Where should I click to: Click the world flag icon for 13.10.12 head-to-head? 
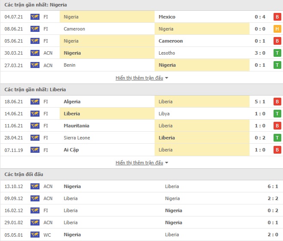coord(35,186)
